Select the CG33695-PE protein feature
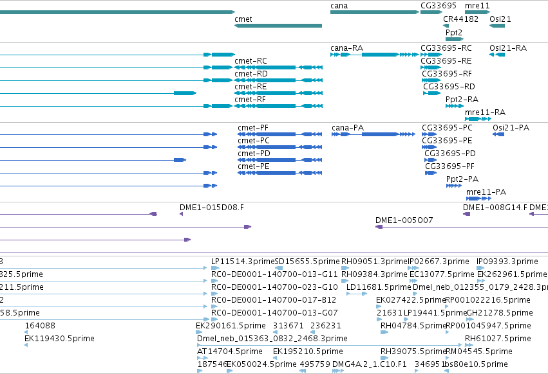 pos(429,147)
